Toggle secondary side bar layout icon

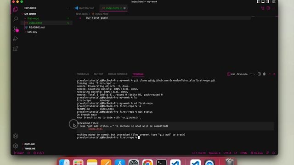click(267, 2)
